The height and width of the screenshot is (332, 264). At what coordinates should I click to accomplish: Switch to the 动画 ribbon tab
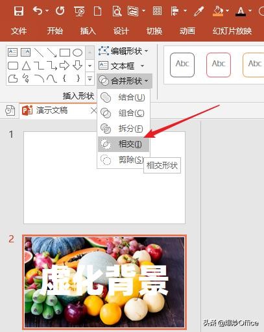[187, 31]
